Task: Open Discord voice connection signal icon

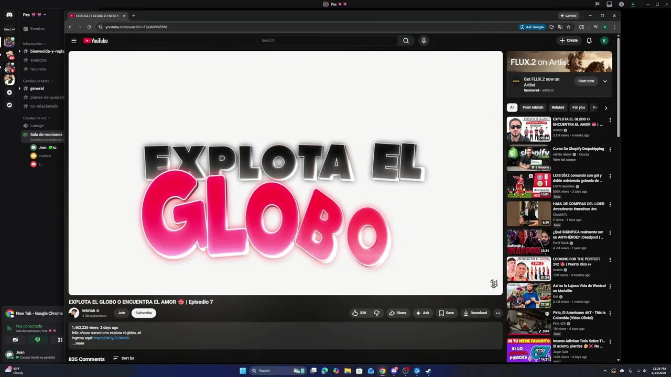Action: click(9, 328)
